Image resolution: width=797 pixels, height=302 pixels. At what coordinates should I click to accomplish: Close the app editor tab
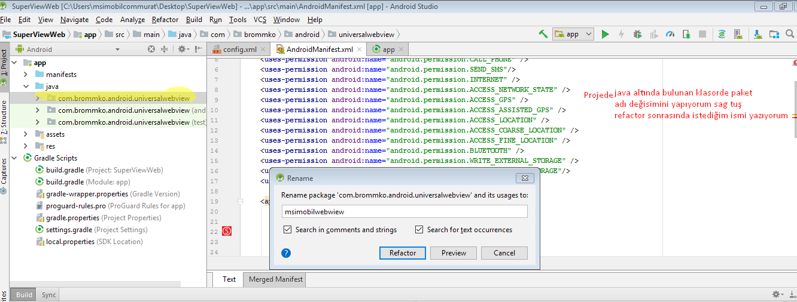[x=401, y=50]
